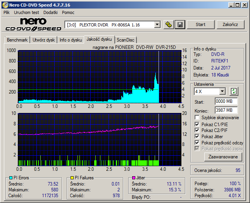
Task: Click the label value 18 Klaudii
Action: point(220,75)
